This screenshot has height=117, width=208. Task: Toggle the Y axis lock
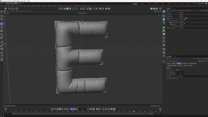tap(12, 9)
